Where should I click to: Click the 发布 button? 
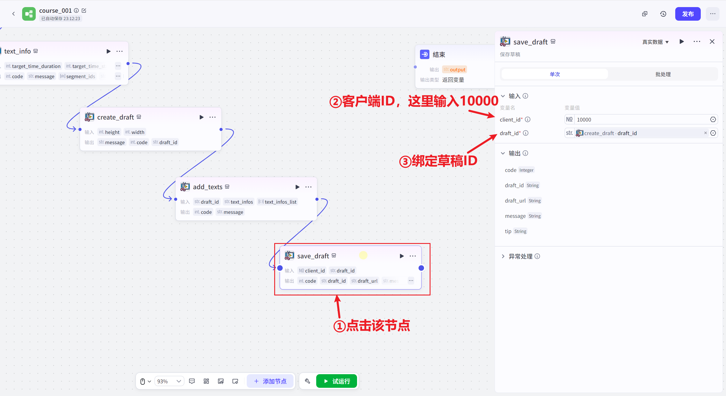(x=688, y=14)
